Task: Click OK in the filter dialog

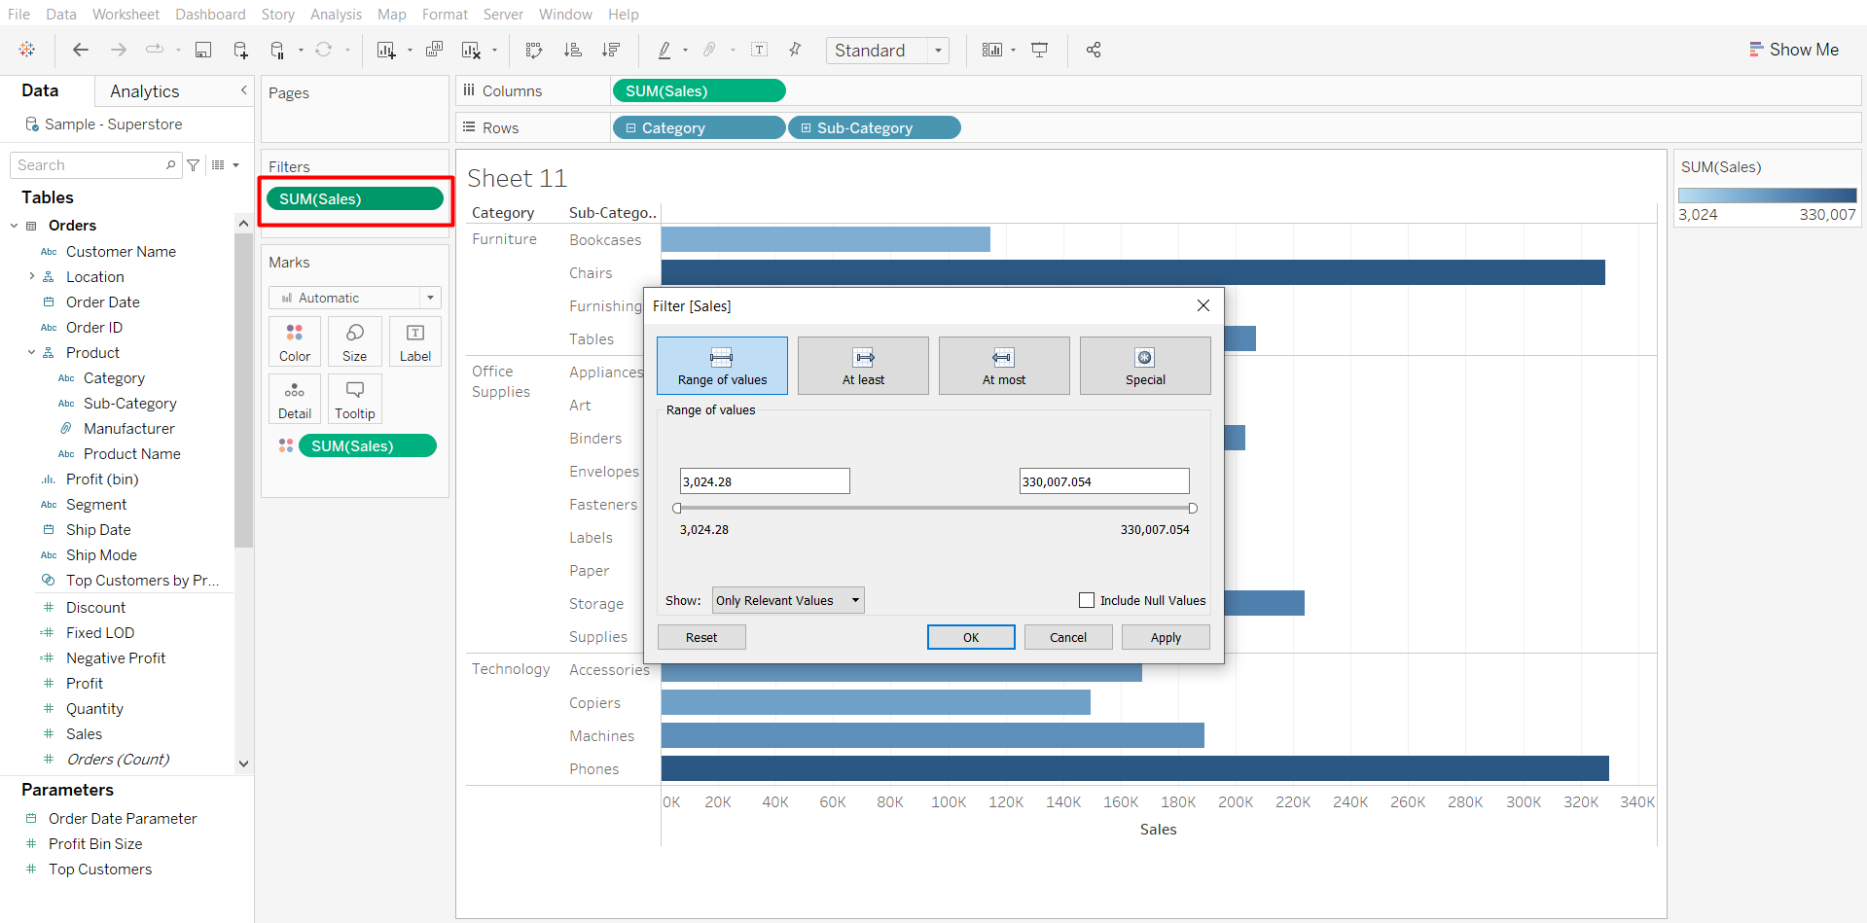Action: [971, 637]
